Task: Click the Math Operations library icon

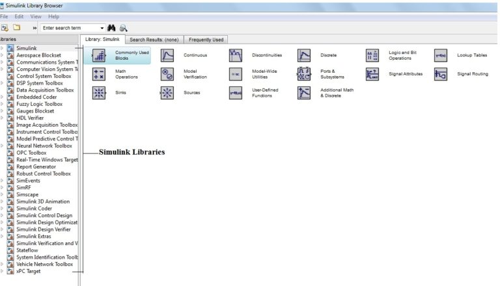Action: (100, 74)
